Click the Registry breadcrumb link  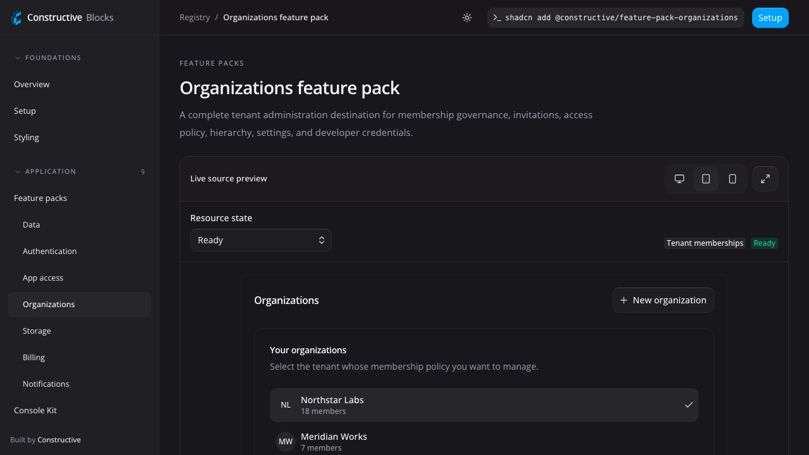(195, 18)
